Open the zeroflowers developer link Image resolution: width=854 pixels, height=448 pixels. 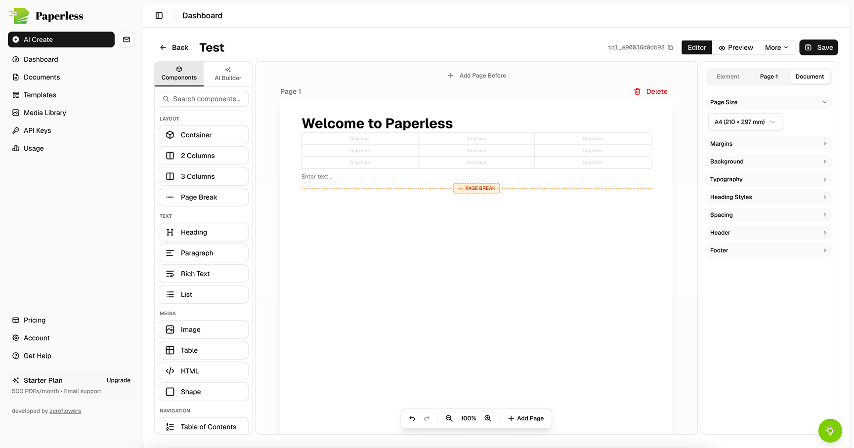click(65, 410)
